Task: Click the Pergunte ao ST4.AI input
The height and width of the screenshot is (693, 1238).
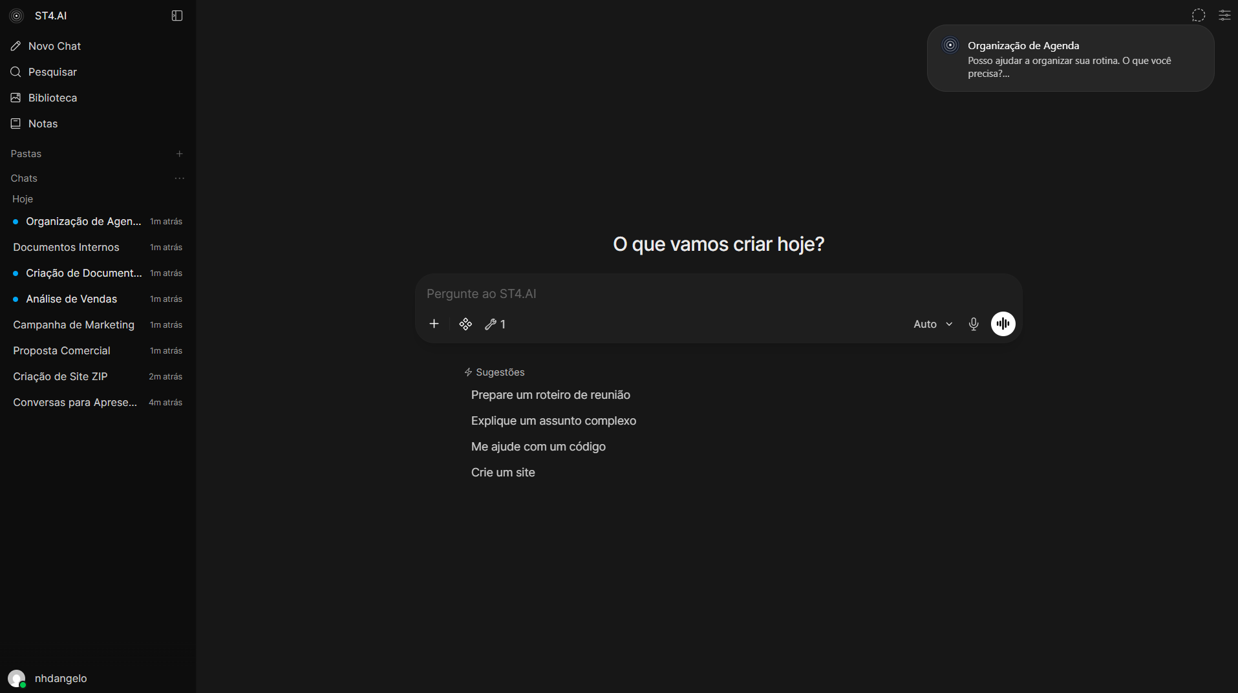Action: pos(718,293)
